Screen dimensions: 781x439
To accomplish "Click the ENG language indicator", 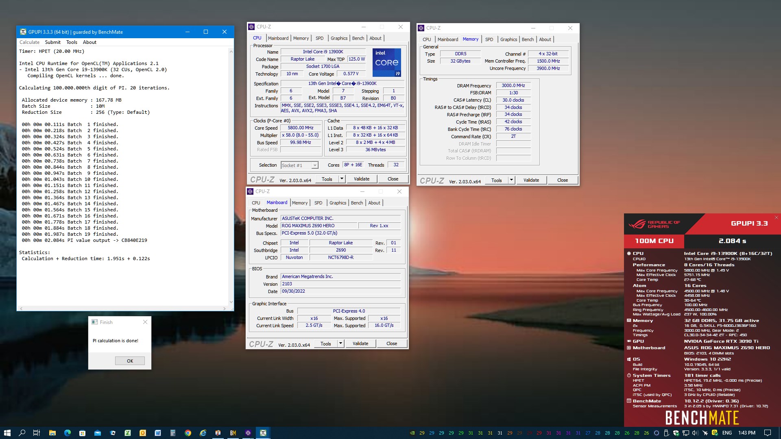I will [727, 433].
